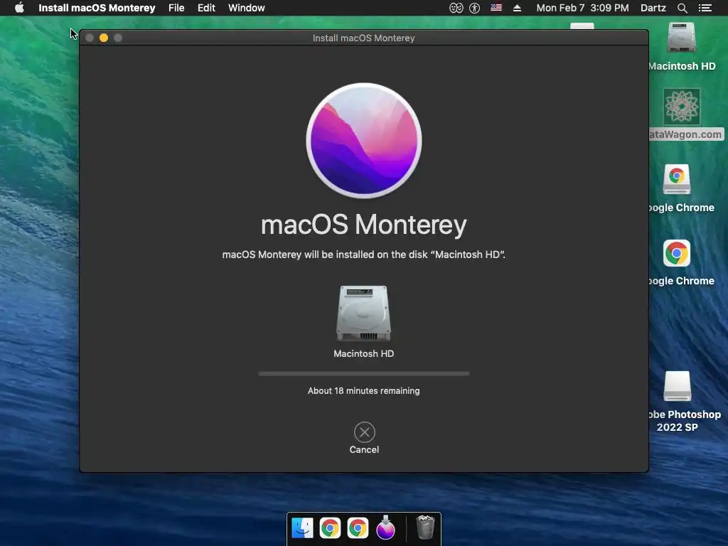Open the File menu
Image resolution: width=728 pixels, height=546 pixels.
176,8
